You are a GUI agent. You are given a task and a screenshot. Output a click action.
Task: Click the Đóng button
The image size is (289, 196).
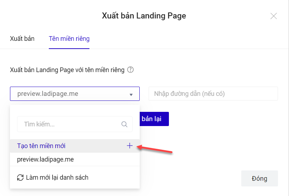(259, 179)
